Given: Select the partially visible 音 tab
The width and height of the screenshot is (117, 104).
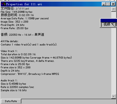Looking at the screenshot, I should 115,25.
